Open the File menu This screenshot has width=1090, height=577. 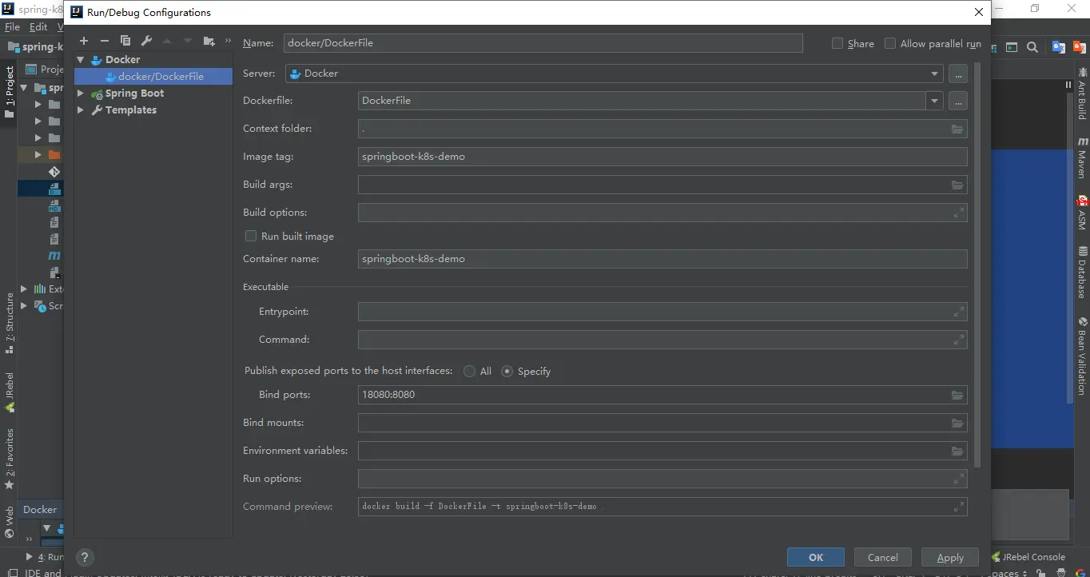[x=12, y=27]
